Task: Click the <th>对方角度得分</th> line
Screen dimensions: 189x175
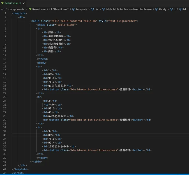Action: [57, 44]
